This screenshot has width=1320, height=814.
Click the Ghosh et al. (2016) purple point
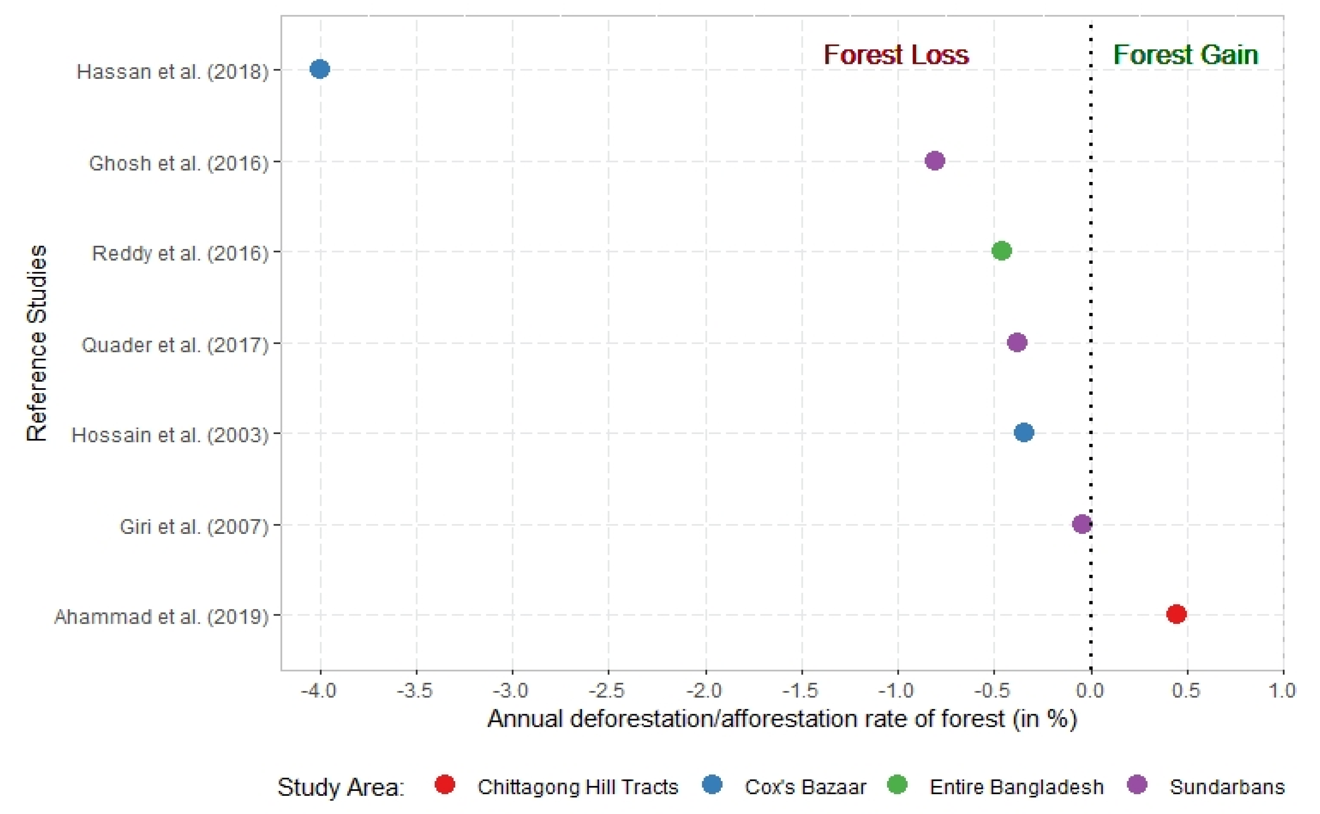[935, 160]
